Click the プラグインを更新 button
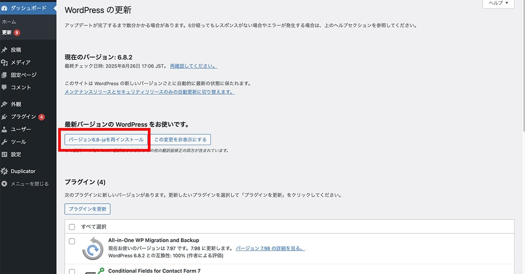The height and width of the screenshot is (274, 525). tap(87, 209)
